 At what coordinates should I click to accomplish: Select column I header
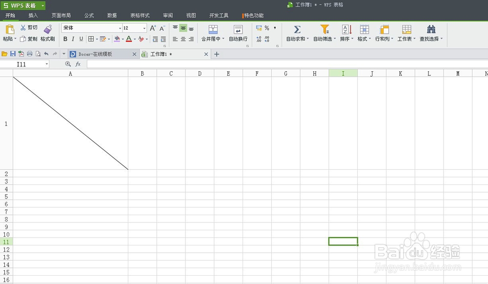[x=343, y=73]
